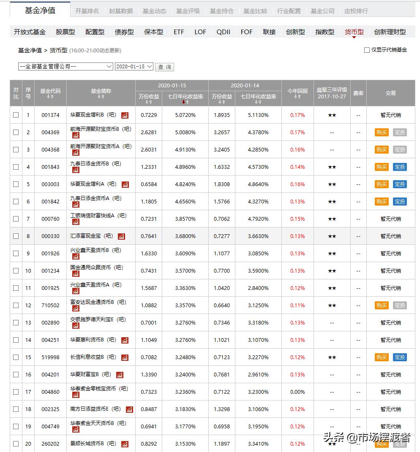Click the chart icon for 南方日添益货币E
420x452 pixels.
coord(129,409)
